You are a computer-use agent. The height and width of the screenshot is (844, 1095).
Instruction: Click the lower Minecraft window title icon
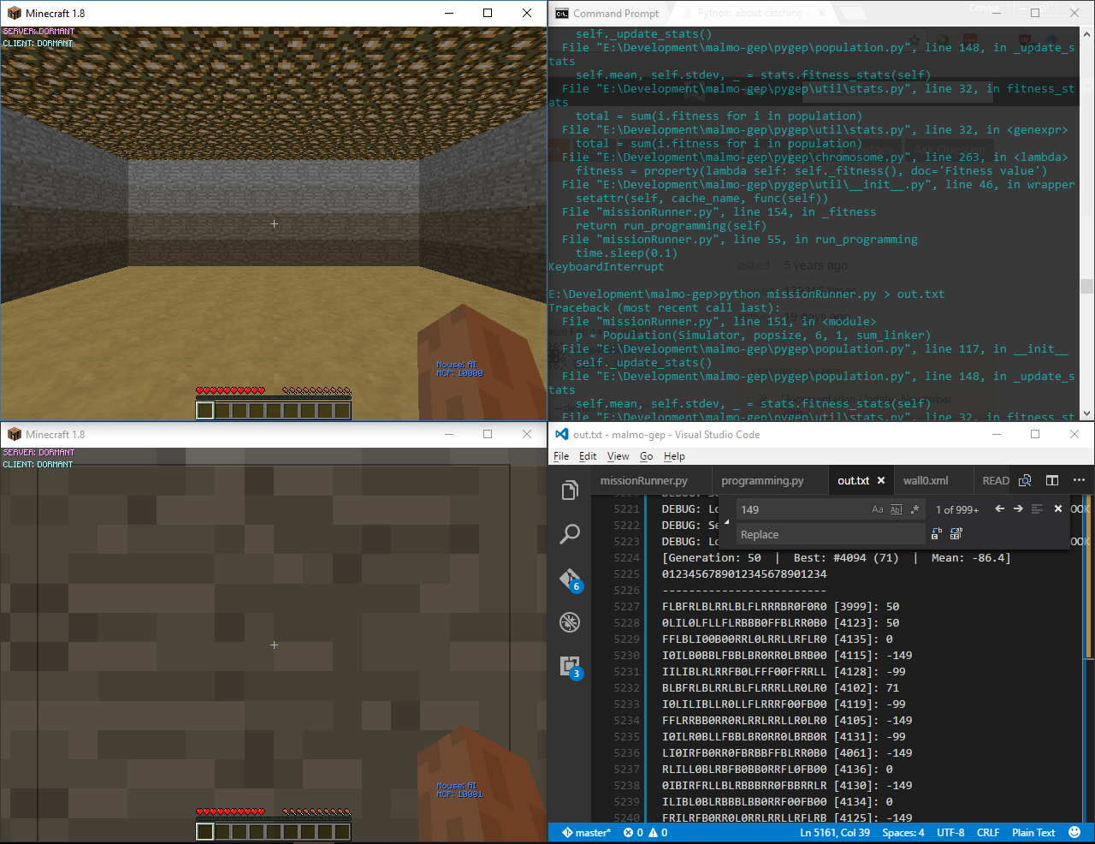pos(14,434)
